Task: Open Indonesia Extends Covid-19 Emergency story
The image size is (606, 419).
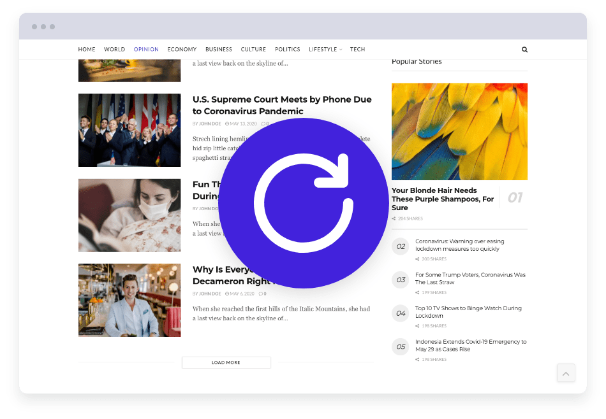Action: point(471,345)
